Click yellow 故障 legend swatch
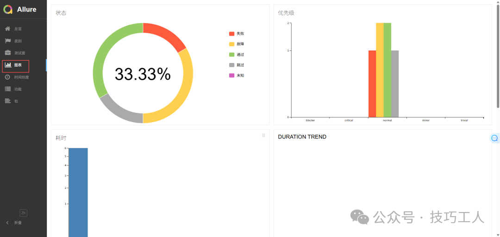Screen dimensions: 500x237 [231, 44]
